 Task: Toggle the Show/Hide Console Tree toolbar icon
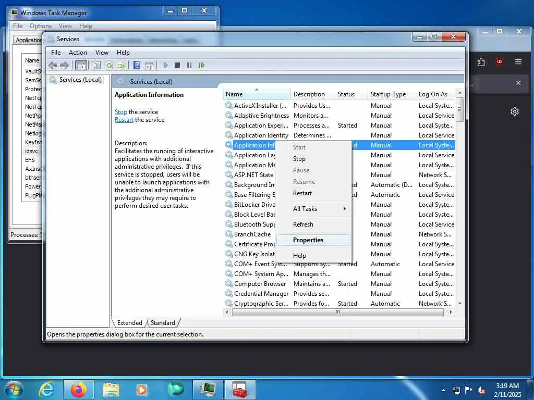point(81,65)
